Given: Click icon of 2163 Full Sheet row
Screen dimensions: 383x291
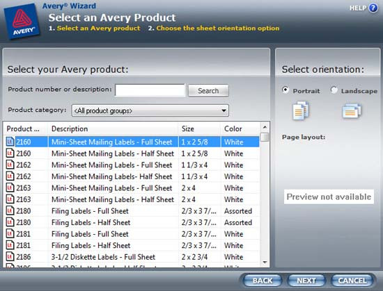Looking at the screenshot, I should pyautogui.click(x=10, y=188).
